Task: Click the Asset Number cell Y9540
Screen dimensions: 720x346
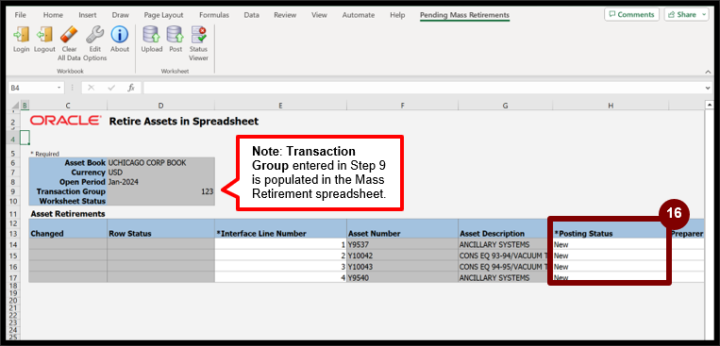Action: [402, 277]
